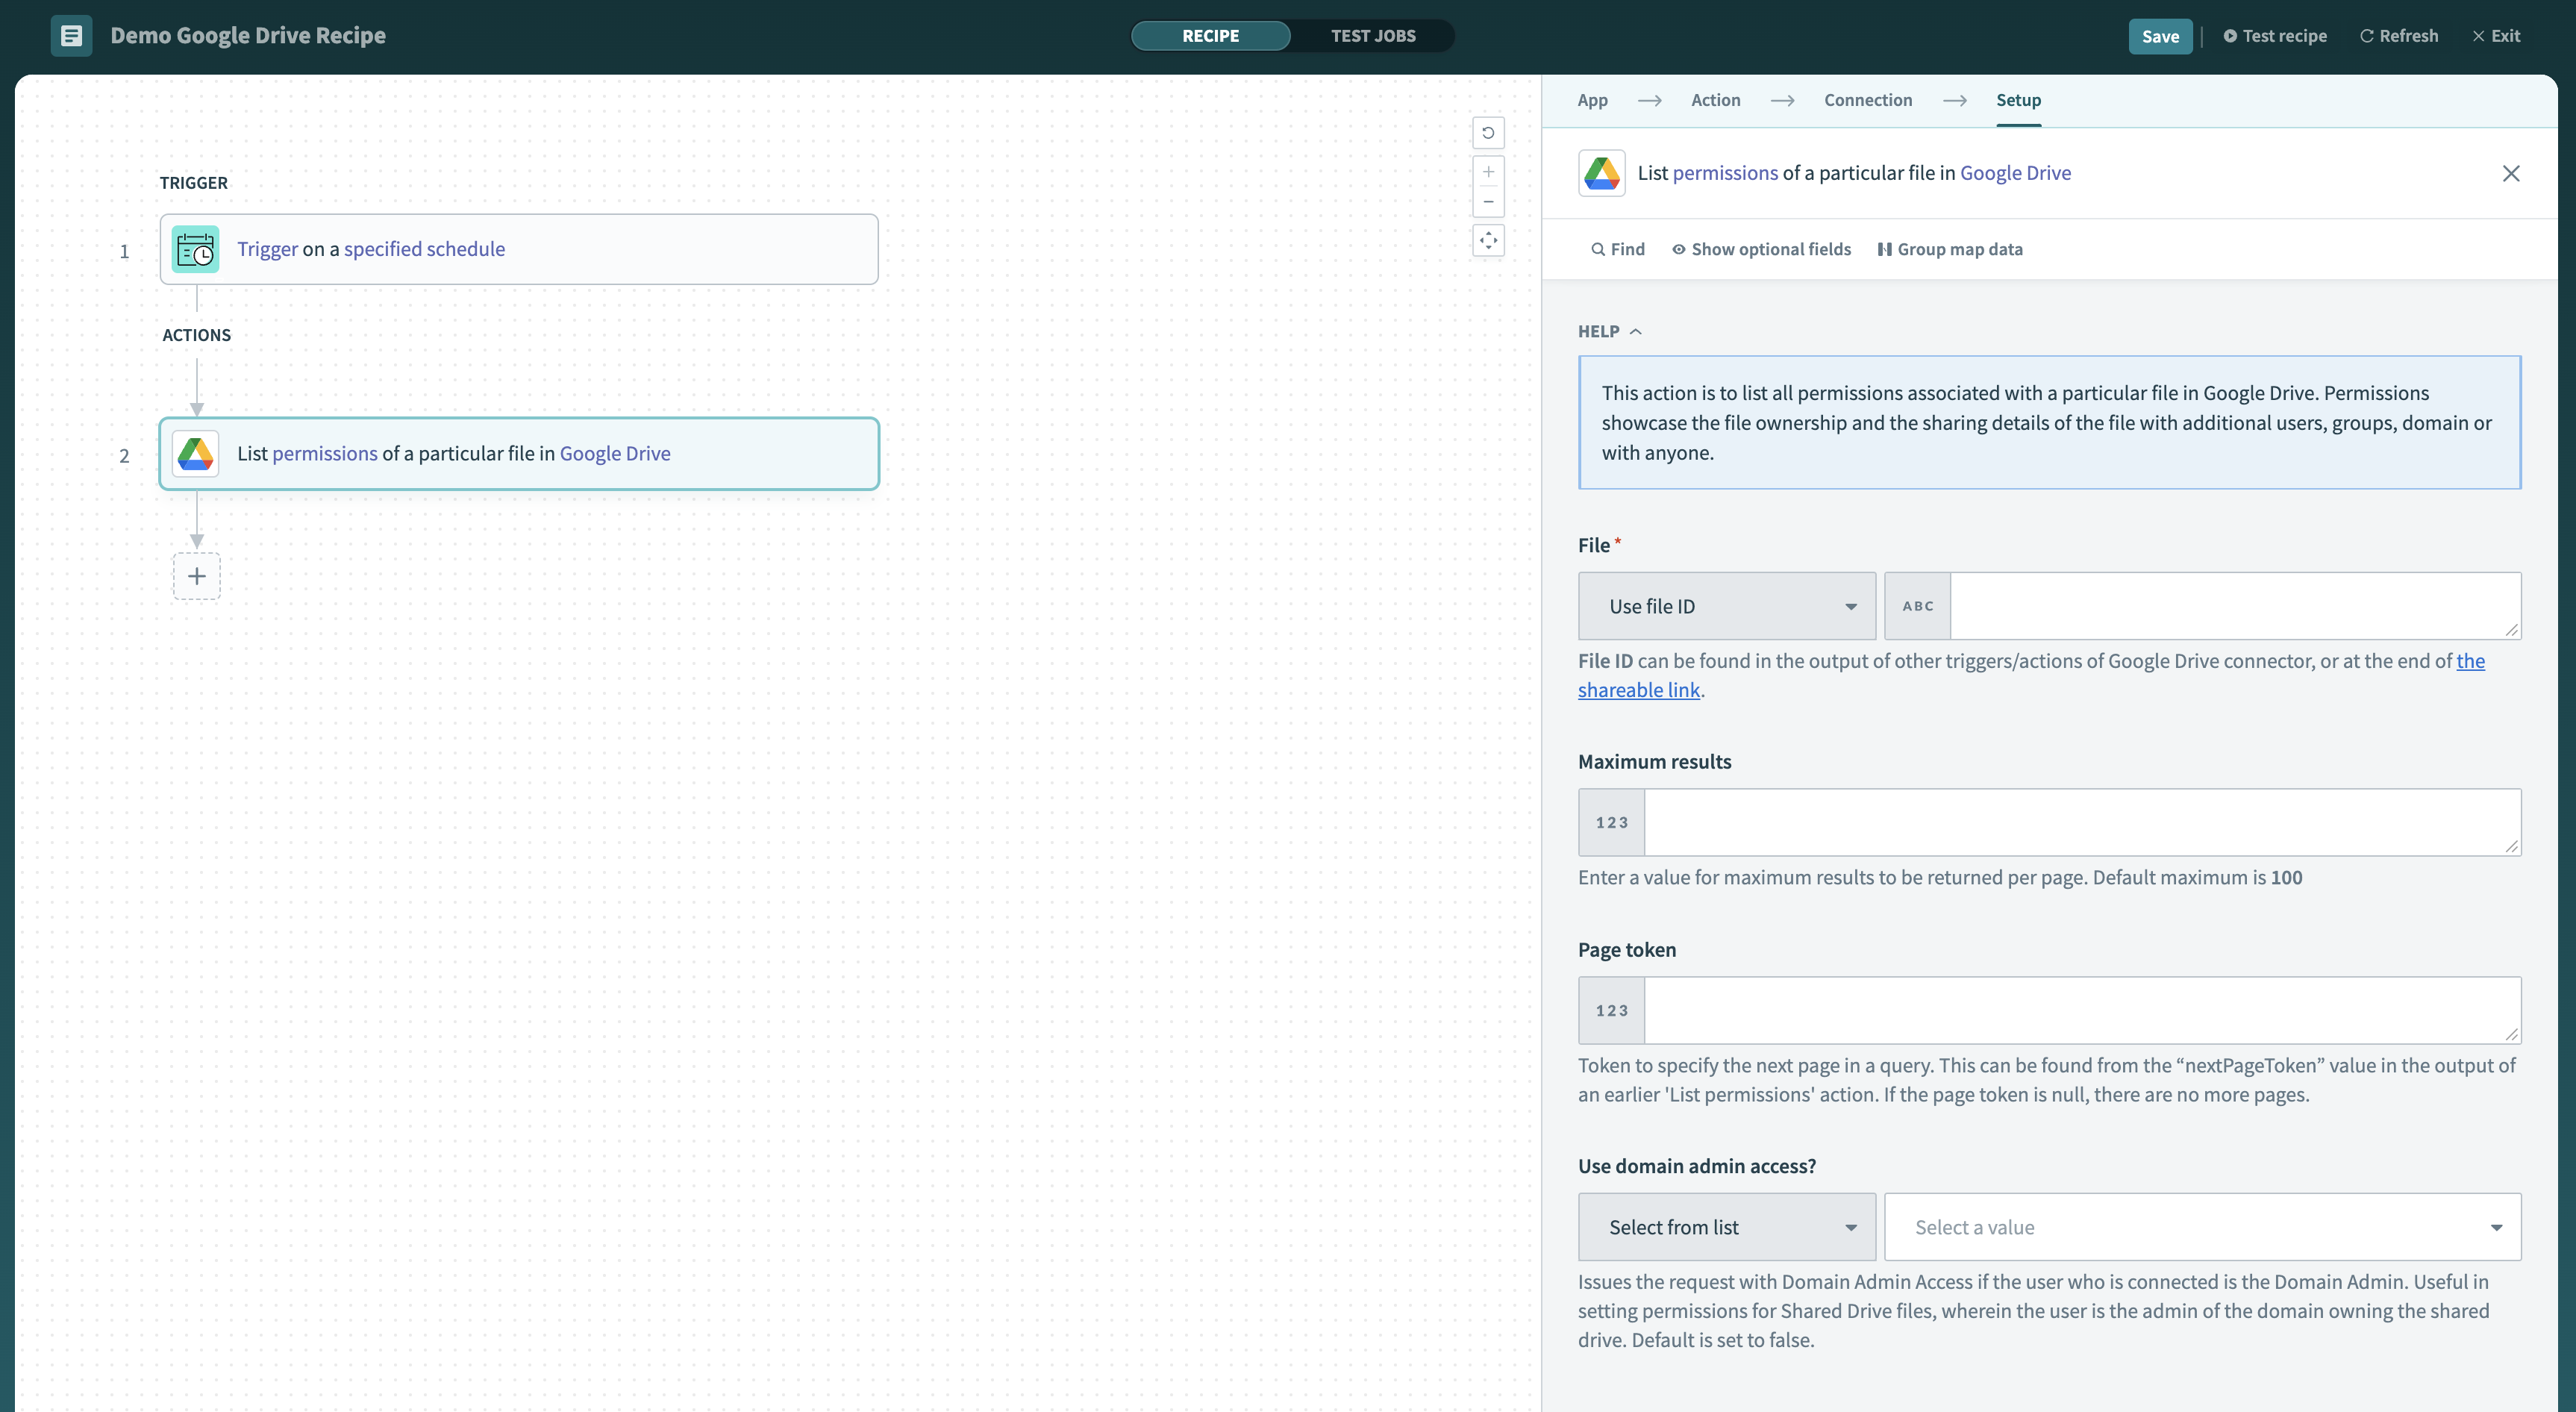Select the Setup step tab
Screen dimensions: 2576x1412
pos(2018,100)
